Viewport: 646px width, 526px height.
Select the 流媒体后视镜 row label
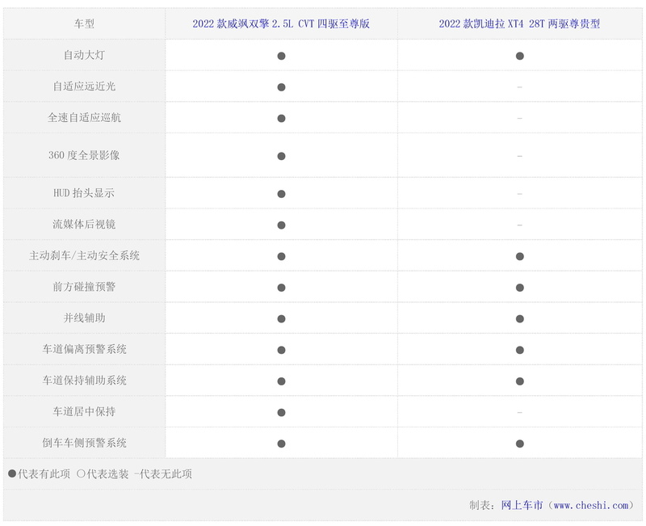coord(84,225)
